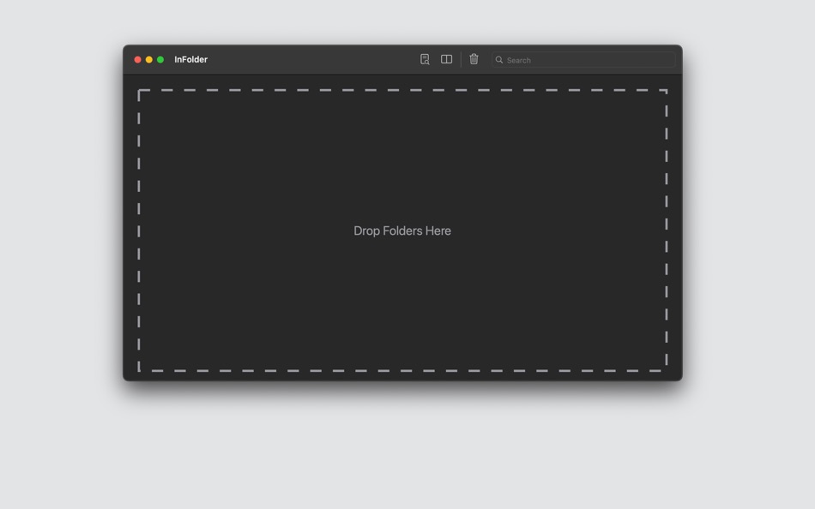The width and height of the screenshot is (815, 509).
Task: Click the Drop Folders Here text
Action: (x=402, y=231)
